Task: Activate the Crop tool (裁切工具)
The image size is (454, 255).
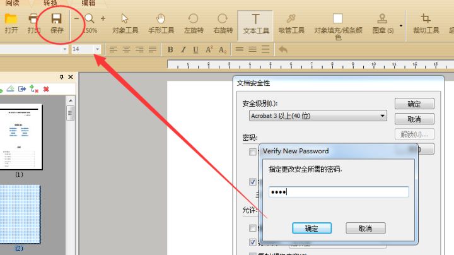Action: click(x=426, y=18)
